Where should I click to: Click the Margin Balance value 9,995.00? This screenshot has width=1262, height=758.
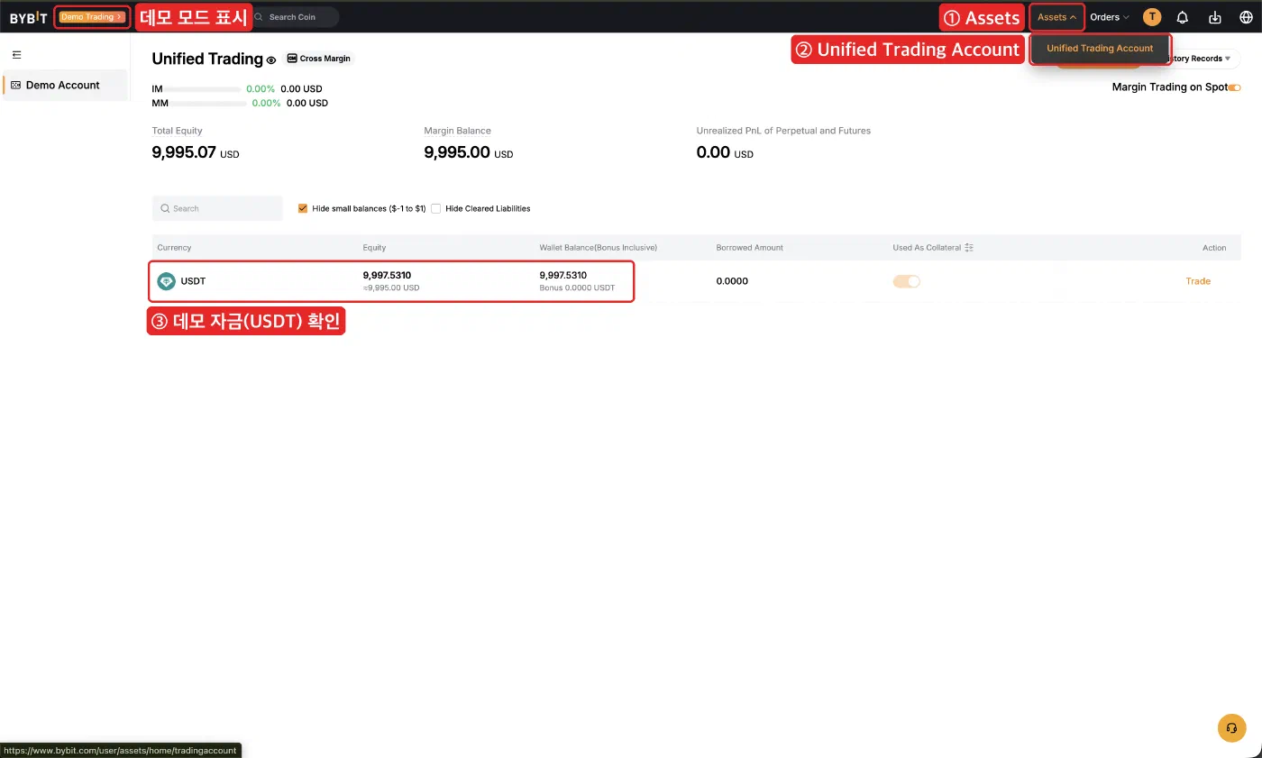457,152
